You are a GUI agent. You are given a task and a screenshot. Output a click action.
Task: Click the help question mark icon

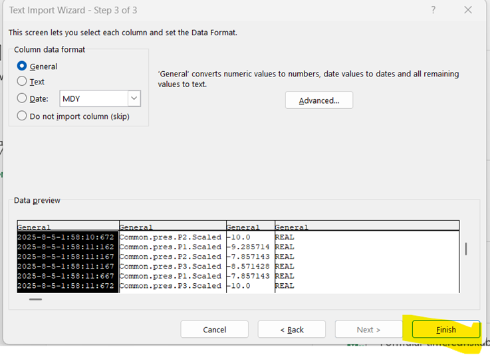click(433, 10)
